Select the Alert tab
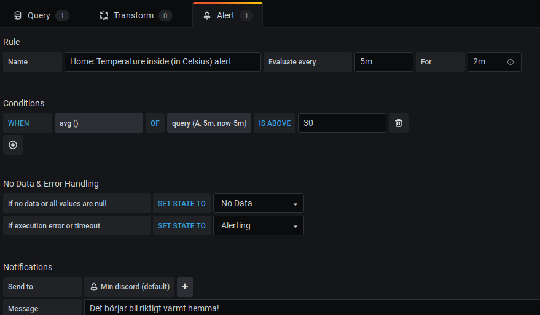540x315 pixels. 225,15
